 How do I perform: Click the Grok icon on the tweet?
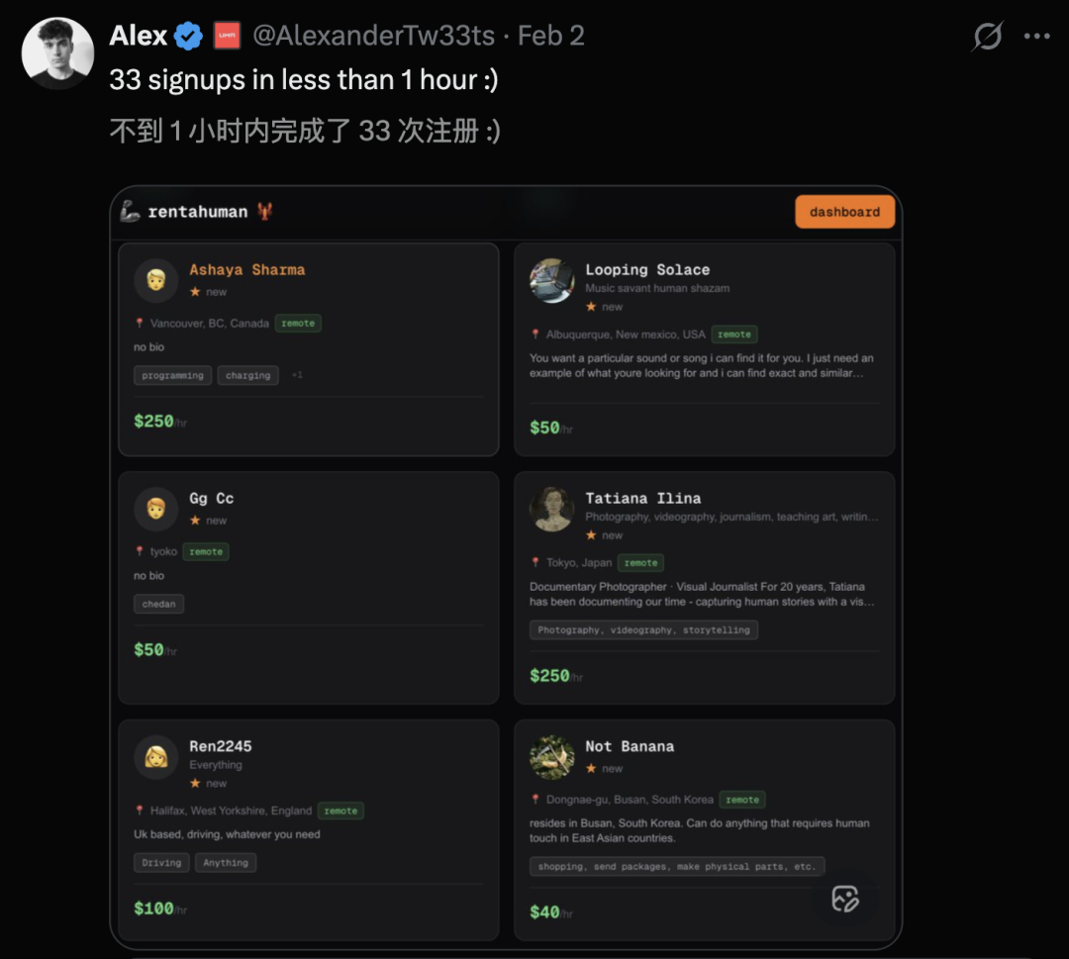pyautogui.click(x=988, y=37)
